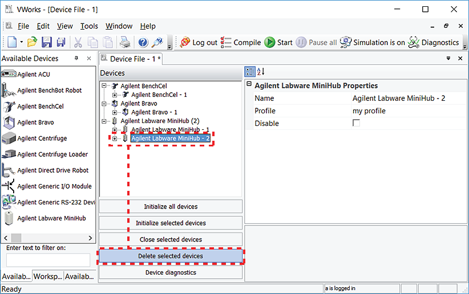The image size is (469, 294).
Task: Click the Save file toolbar icon
Action: click(x=47, y=43)
